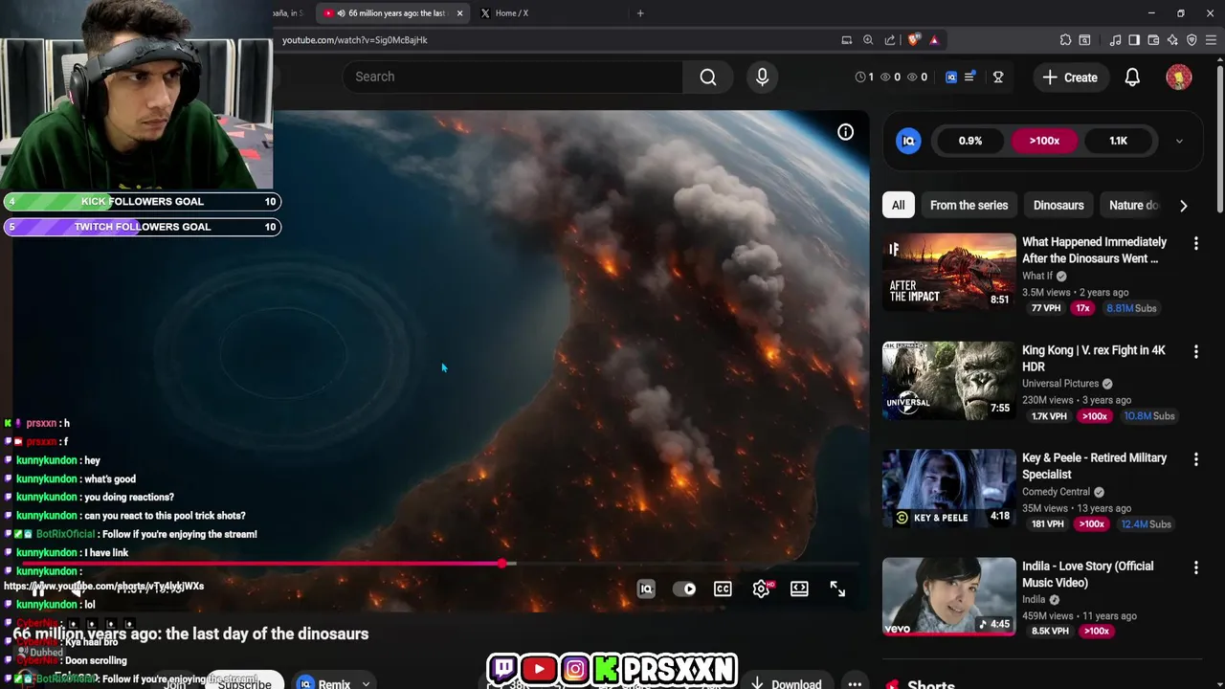Click the >100x vidIQ score pill

tap(1044, 141)
